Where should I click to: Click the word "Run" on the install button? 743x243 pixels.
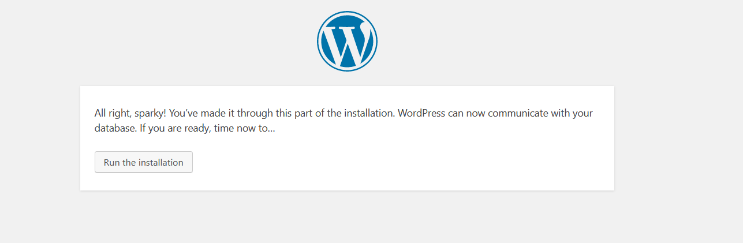point(111,162)
